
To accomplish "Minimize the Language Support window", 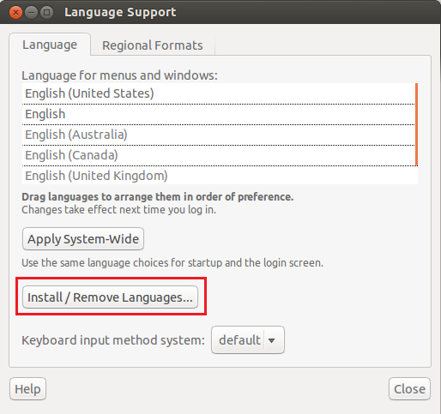I will coord(31,13).
